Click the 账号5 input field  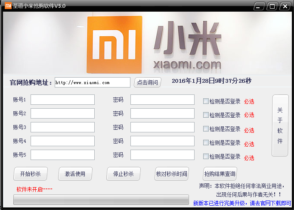coord(62,155)
